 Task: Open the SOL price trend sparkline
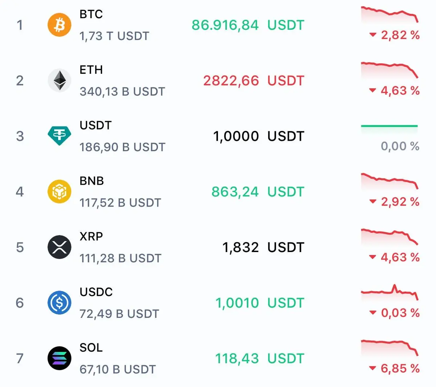tap(389, 347)
